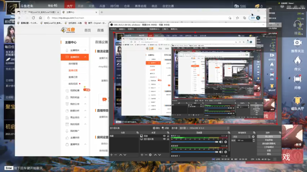This screenshot has width=307, height=172.
Task: Expand the 我的视频 sidebar section
Action: [85, 124]
